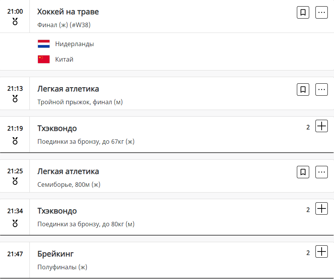This screenshot has height=279, width=334.
Task: Bookmark the Хоккей на траве final event
Action: point(303,12)
